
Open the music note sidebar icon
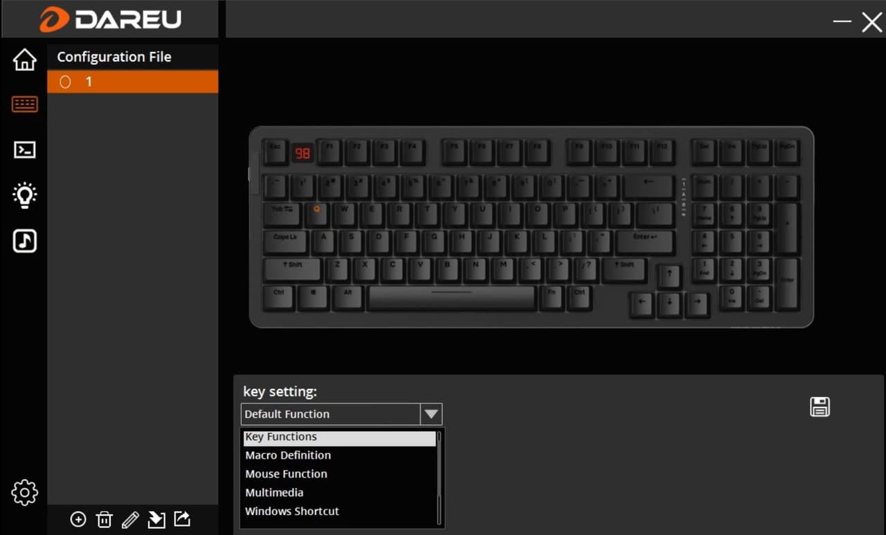click(x=25, y=241)
